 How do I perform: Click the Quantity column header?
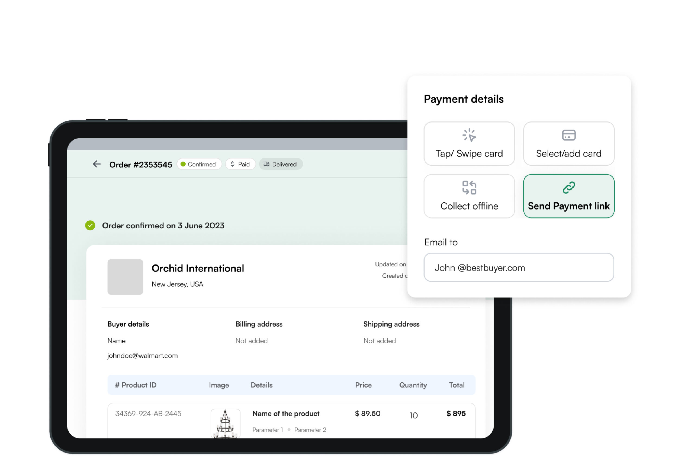tap(413, 385)
